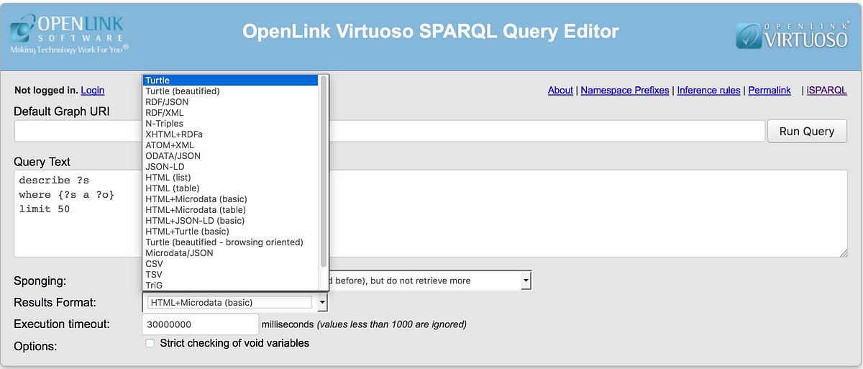Image resolution: width=863 pixels, height=369 pixels.
Task: Open the iSPARQL link
Action: [826, 90]
